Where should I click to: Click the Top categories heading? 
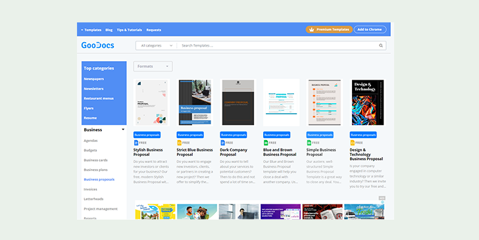click(x=99, y=68)
